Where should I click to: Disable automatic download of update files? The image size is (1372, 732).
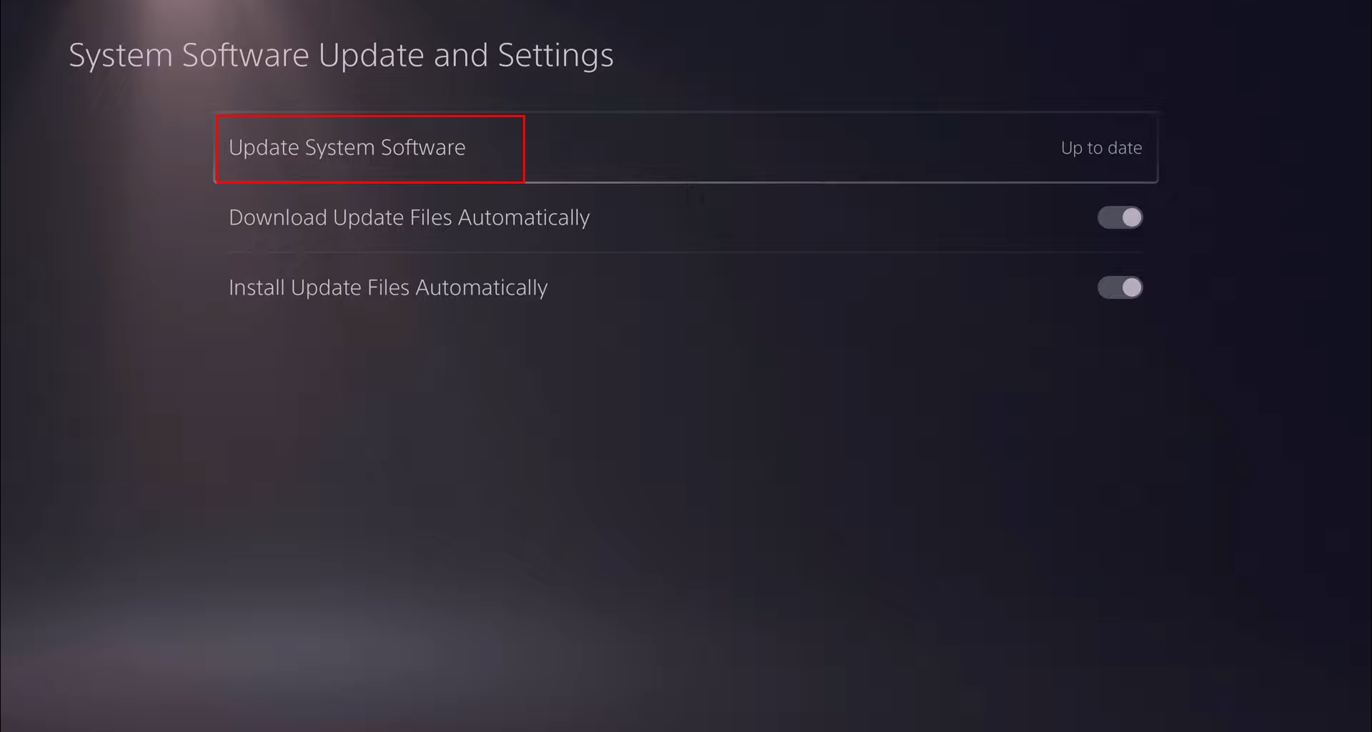(x=1120, y=217)
